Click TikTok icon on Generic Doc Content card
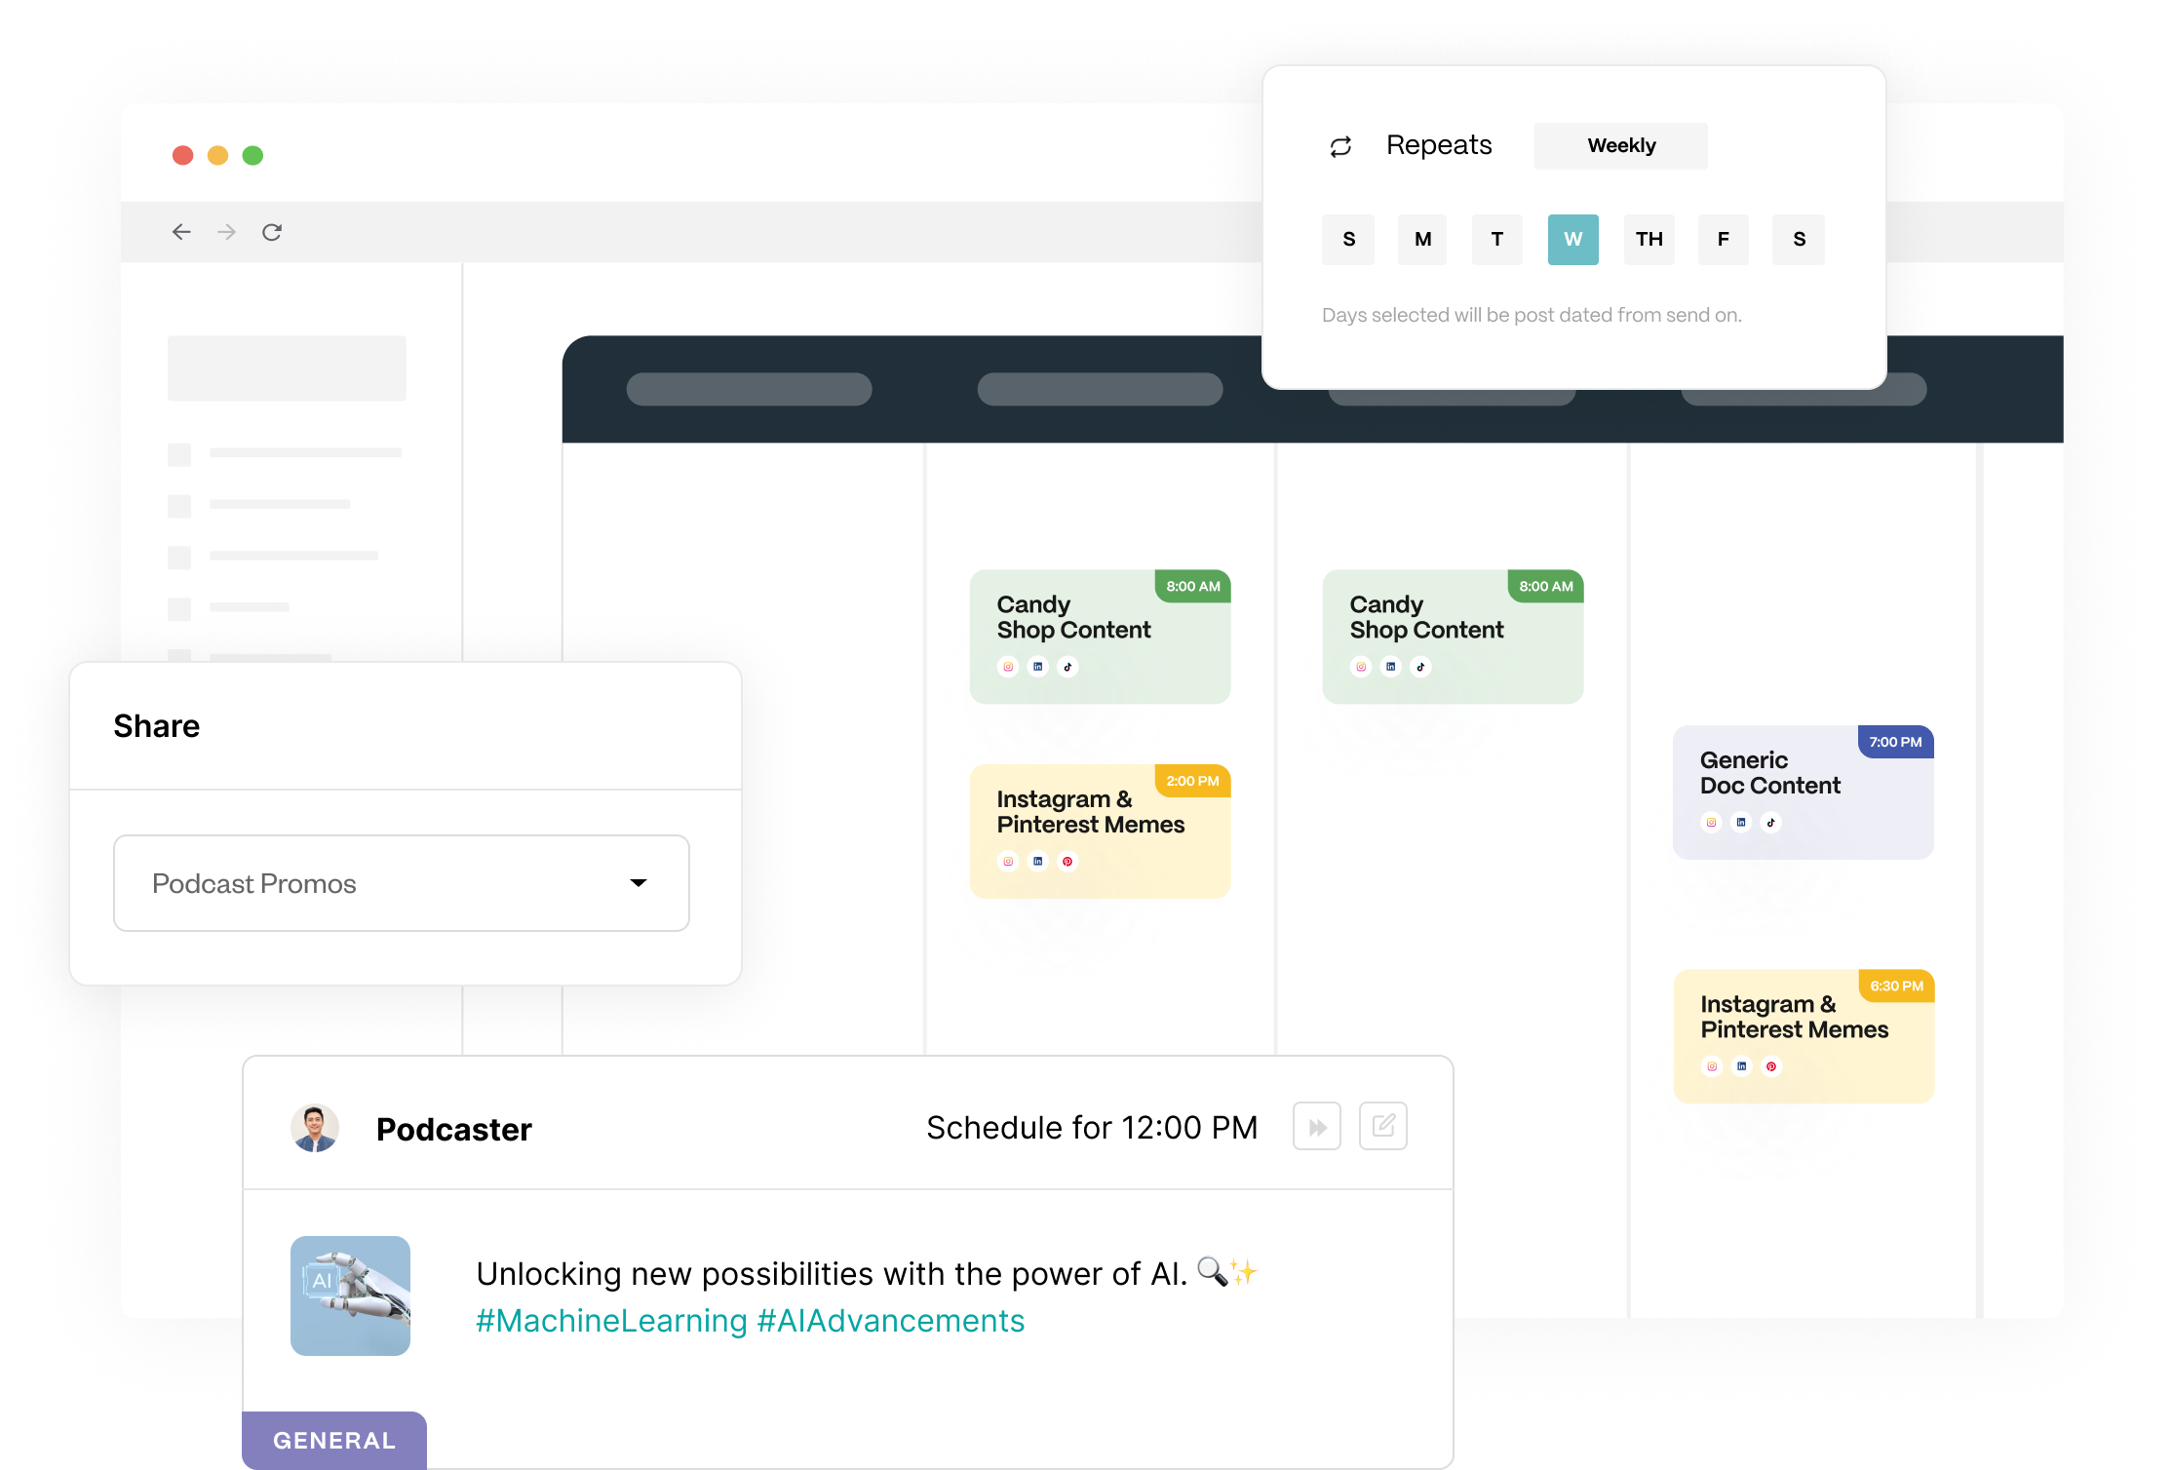 click(x=1771, y=823)
